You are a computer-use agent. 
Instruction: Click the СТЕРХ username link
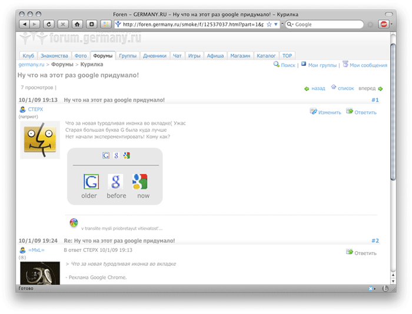(35, 109)
